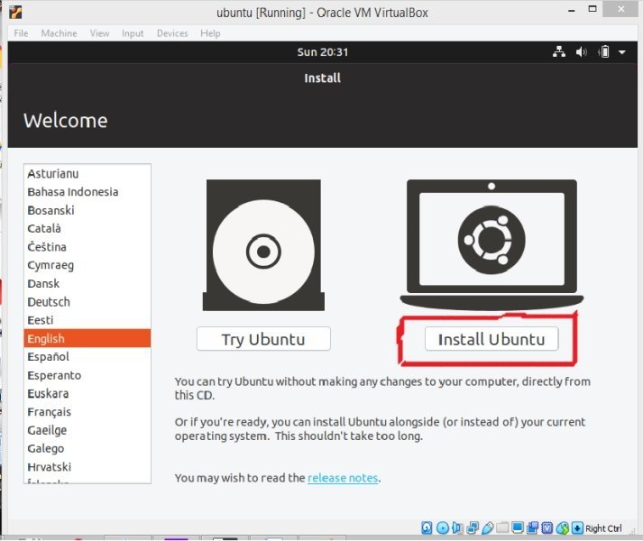Select Esperanto language
The height and width of the screenshot is (541, 643).
click(87, 375)
